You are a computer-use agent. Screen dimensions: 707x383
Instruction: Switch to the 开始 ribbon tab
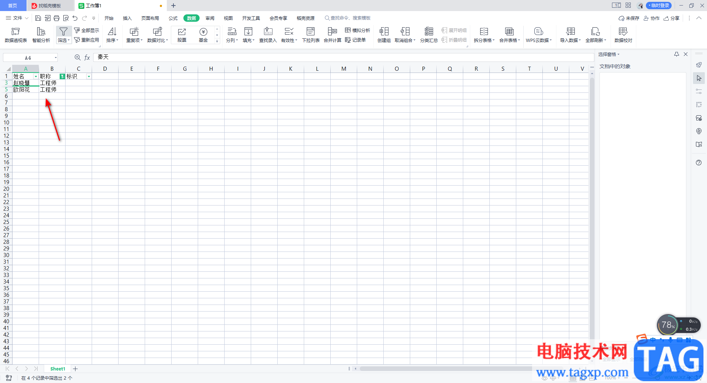pyautogui.click(x=109, y=18)
